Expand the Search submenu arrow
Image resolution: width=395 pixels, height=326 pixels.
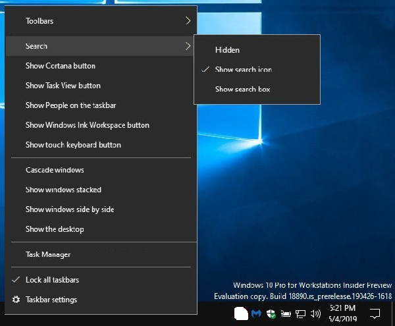[x=188, y=46]
